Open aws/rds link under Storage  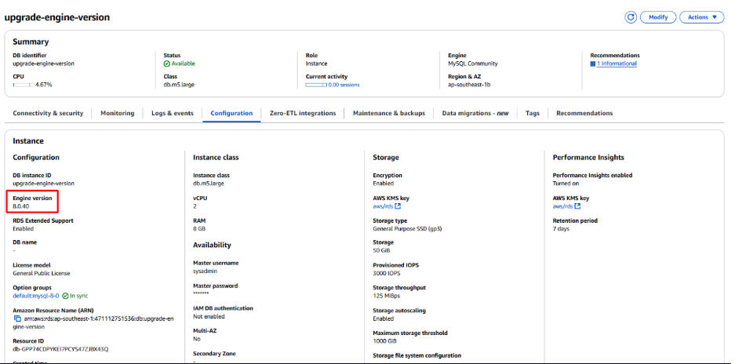(383, 206)
